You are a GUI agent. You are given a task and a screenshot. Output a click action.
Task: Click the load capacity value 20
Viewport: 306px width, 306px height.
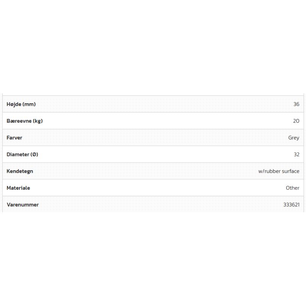[x=296, y=121]
